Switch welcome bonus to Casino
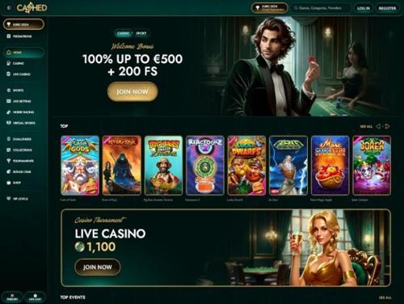The image size is (404, 304). point(124,33)
